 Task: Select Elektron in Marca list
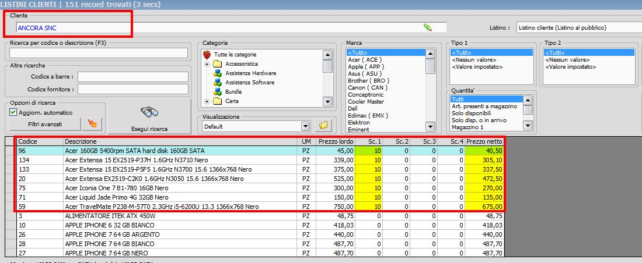coord(359,123)
